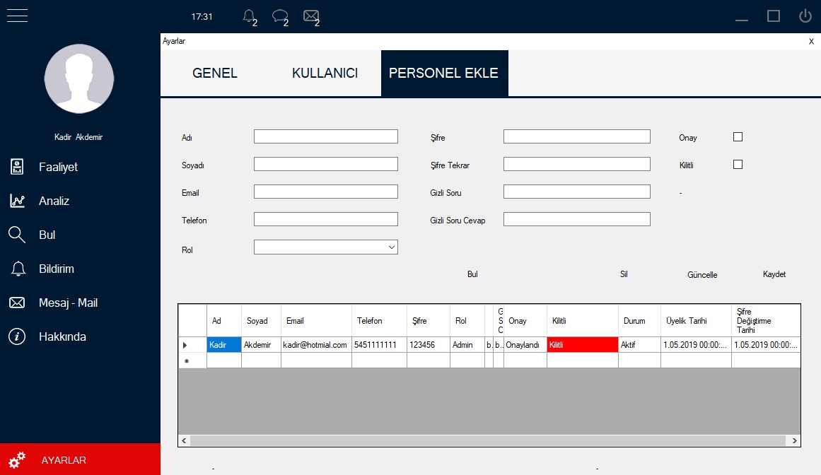
Task: Select the row header arrow for Kadir
Action: (192, 345)
